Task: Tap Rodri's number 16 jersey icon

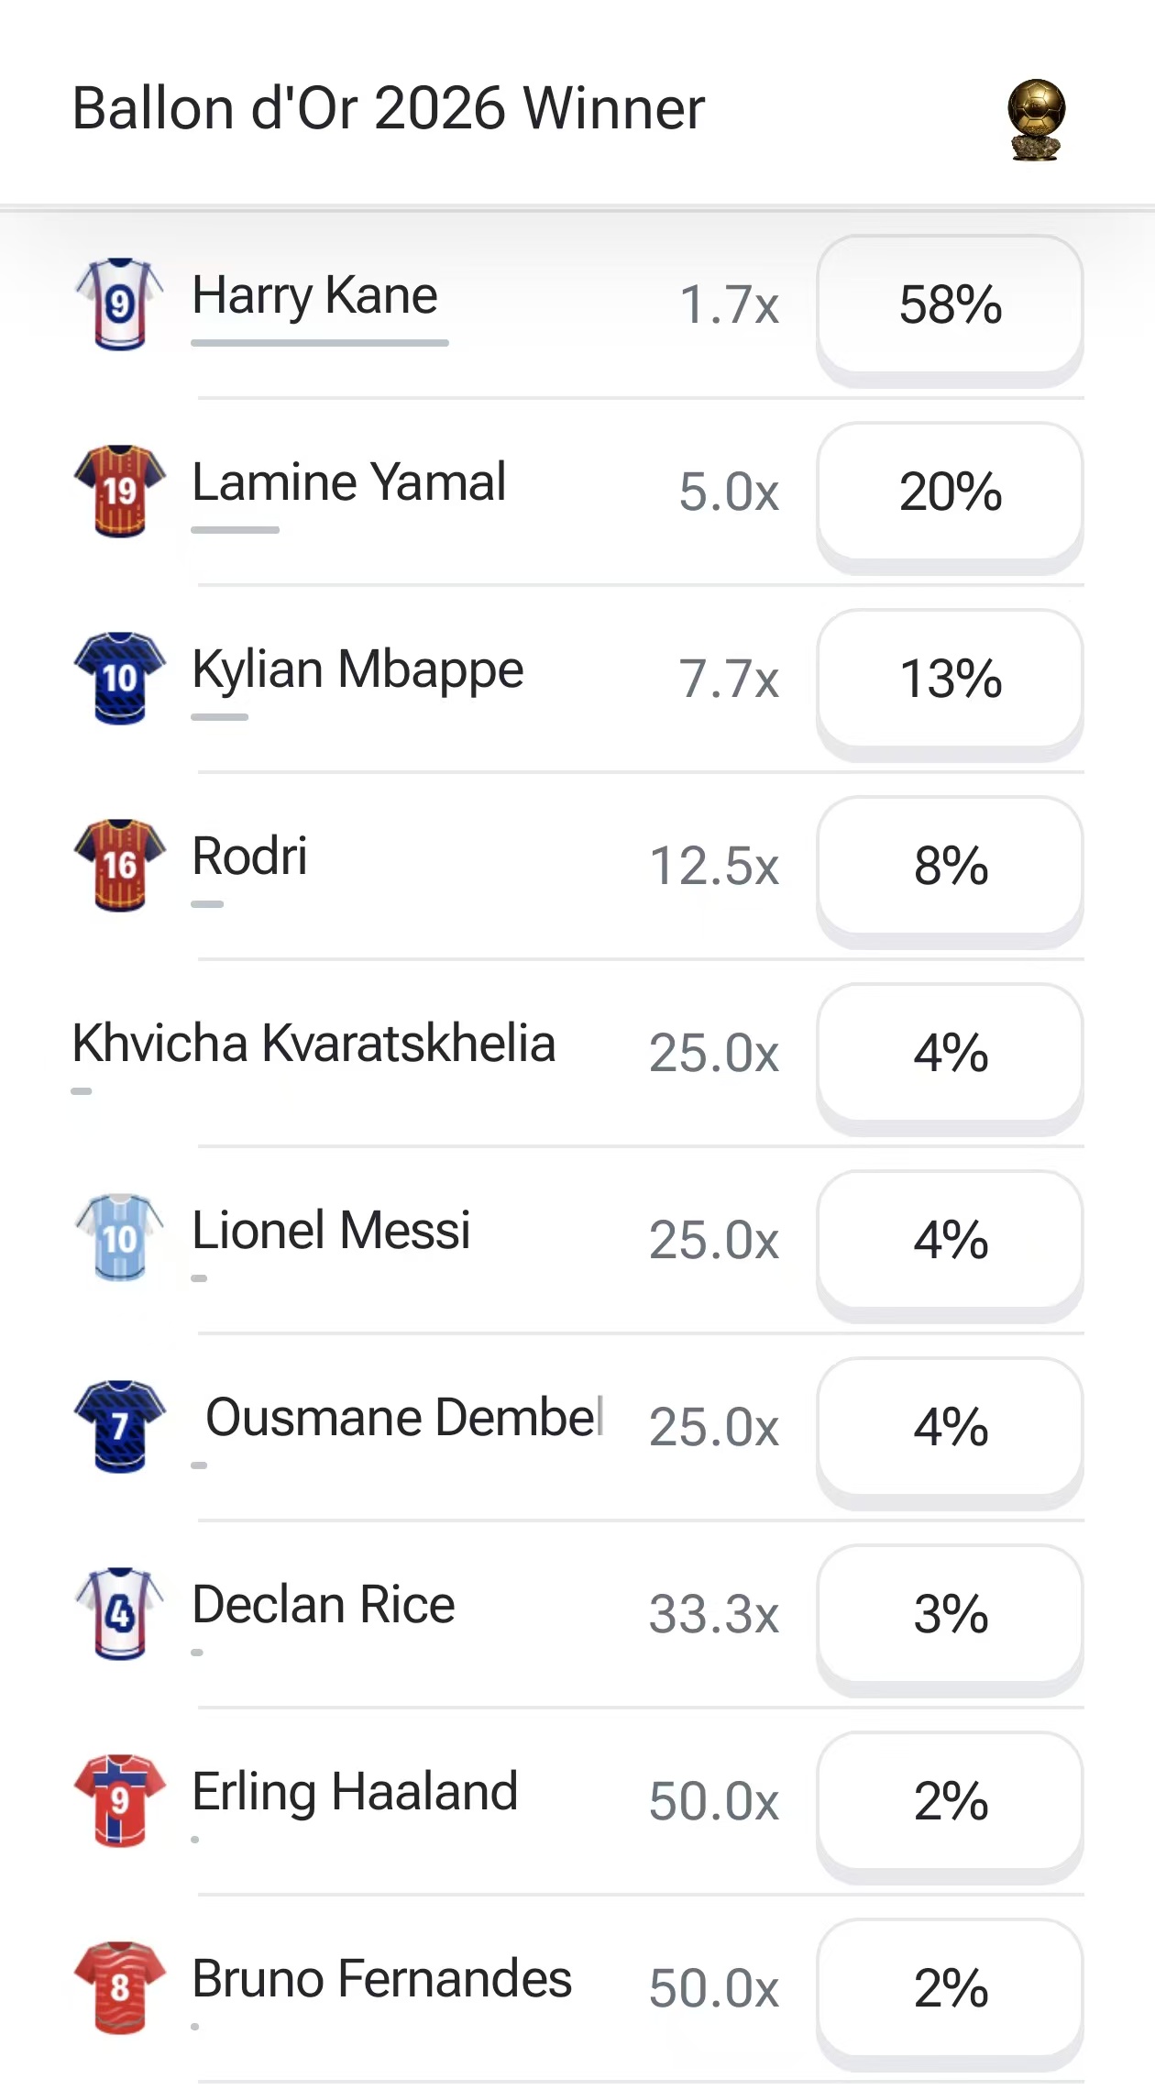Action: pyautogui.click(x=119, y=865)
